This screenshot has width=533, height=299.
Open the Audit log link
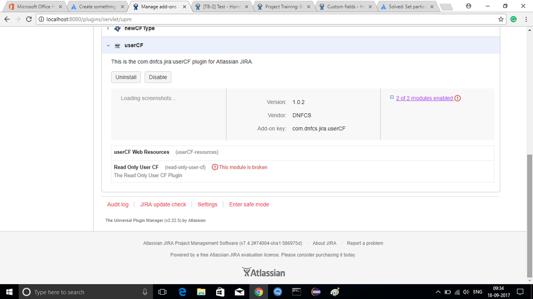(118, 204)
